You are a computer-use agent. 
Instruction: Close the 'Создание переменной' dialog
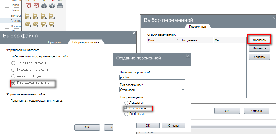(x=188, y=56)
